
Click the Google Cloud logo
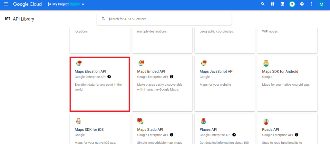tap(27, 4)
